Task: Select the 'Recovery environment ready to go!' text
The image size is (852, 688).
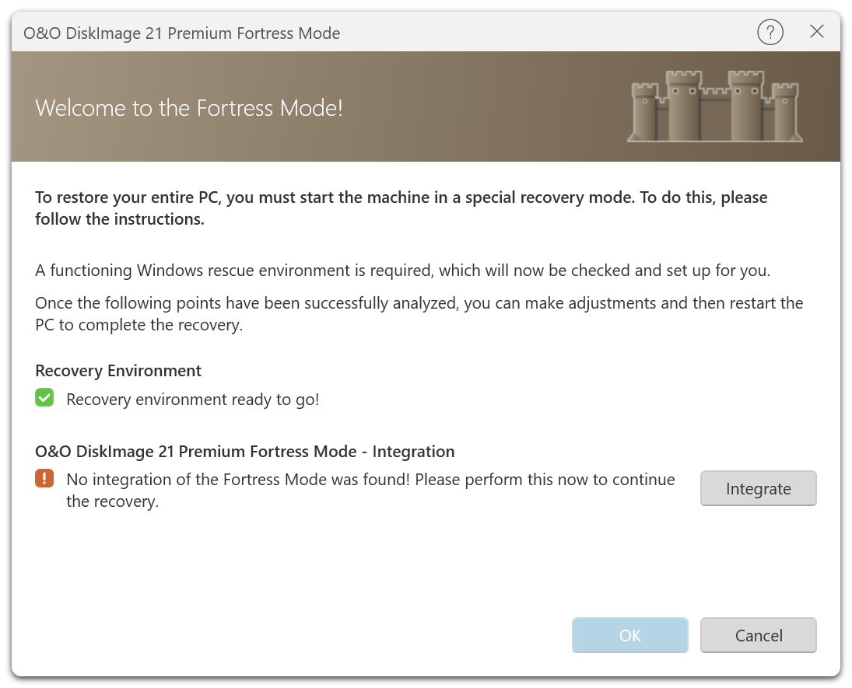Action: click(192, 399)
